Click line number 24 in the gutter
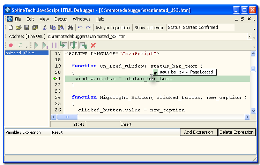This screenshot has height=165, width=260. (x=58, y=97)
